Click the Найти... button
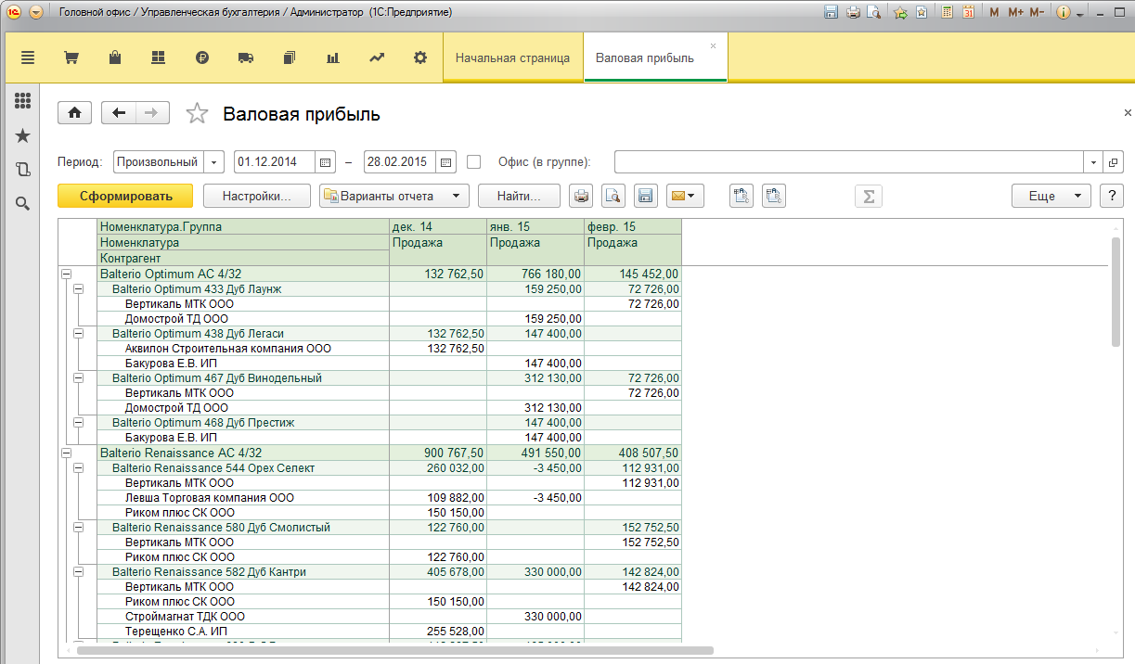Image resolution: width=1135 pixels, height=664 pixels. coord(519,196)
